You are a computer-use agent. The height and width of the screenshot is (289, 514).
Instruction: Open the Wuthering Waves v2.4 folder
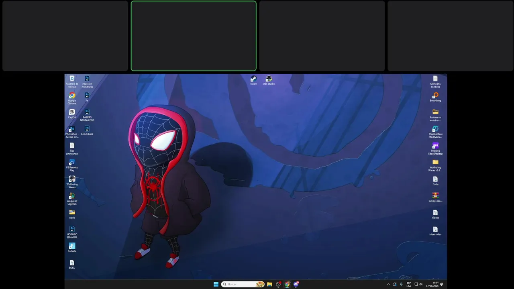pyautogui.click(x=435, y=165)
